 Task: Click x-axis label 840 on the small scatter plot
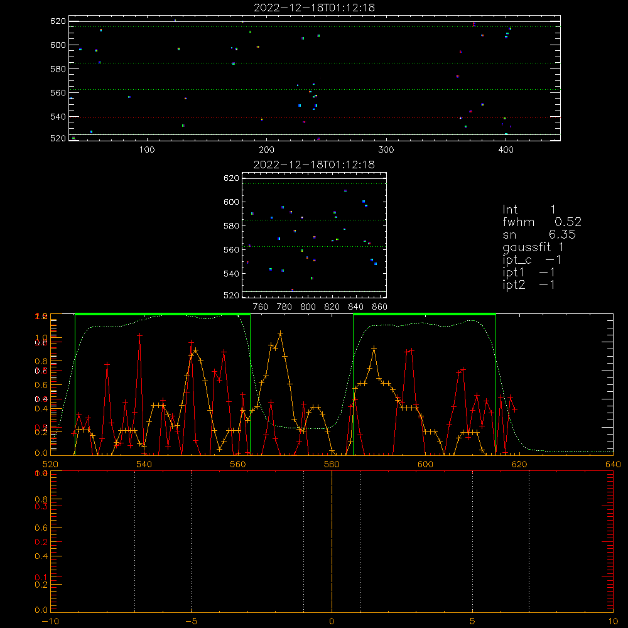[x=355, y=307]
